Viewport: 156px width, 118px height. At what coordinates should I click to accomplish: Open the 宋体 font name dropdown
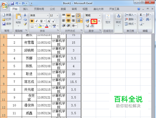(48, 15)
